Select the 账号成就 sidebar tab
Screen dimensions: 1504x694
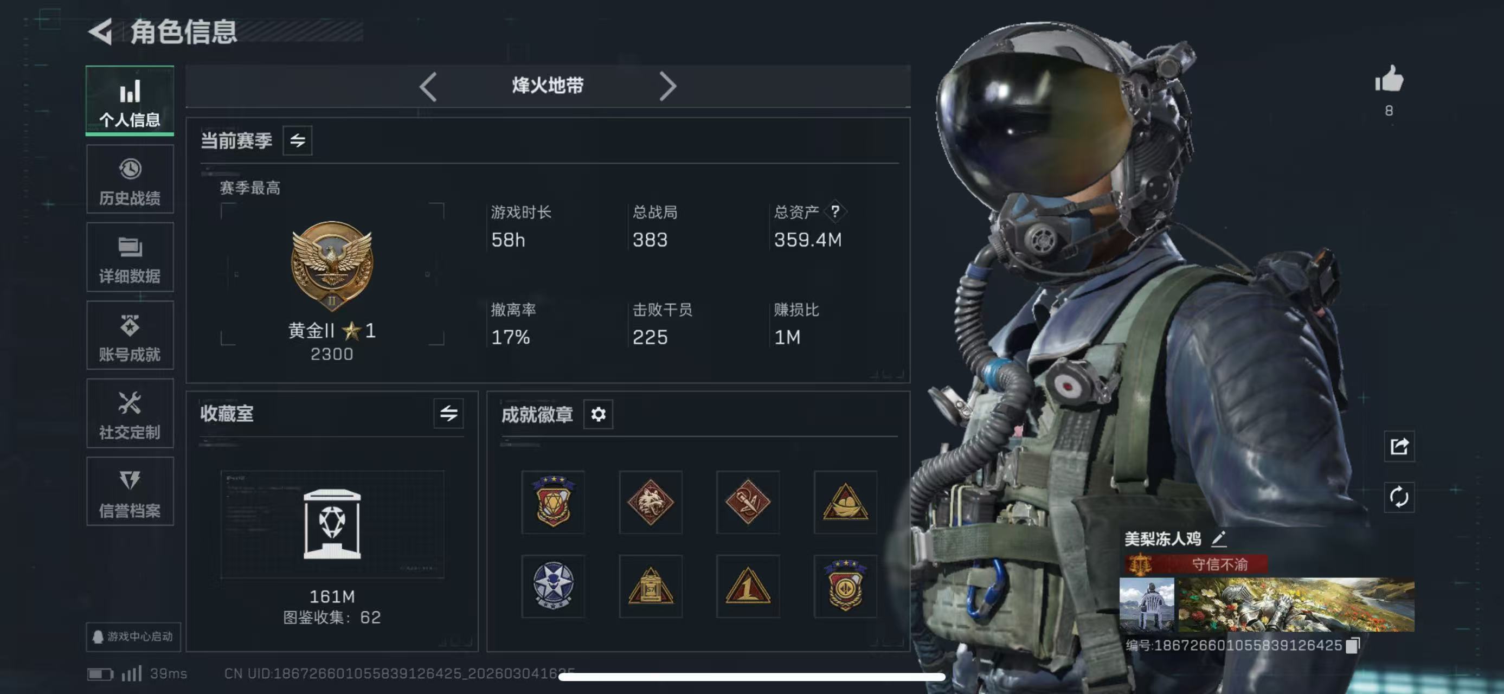(x=130, y=336)
